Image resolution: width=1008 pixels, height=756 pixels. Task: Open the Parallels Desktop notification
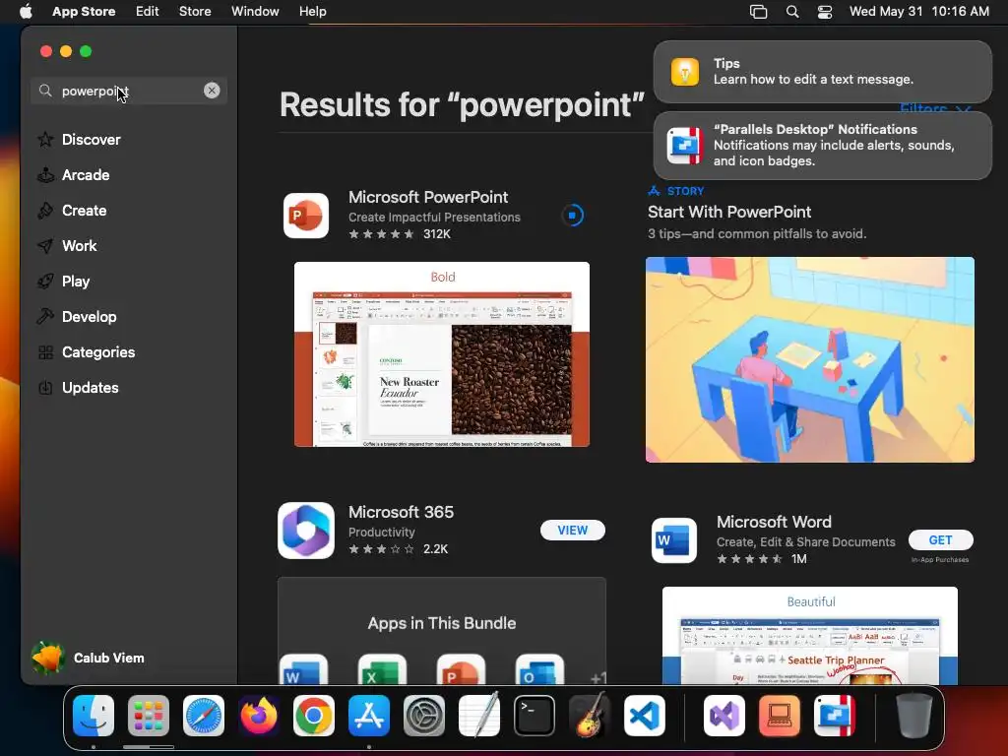[x=822, y=146]
